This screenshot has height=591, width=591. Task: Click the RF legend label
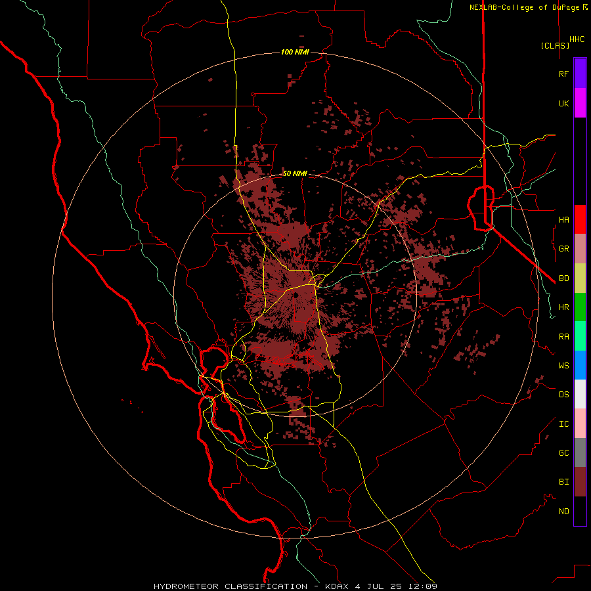(563, 74)
